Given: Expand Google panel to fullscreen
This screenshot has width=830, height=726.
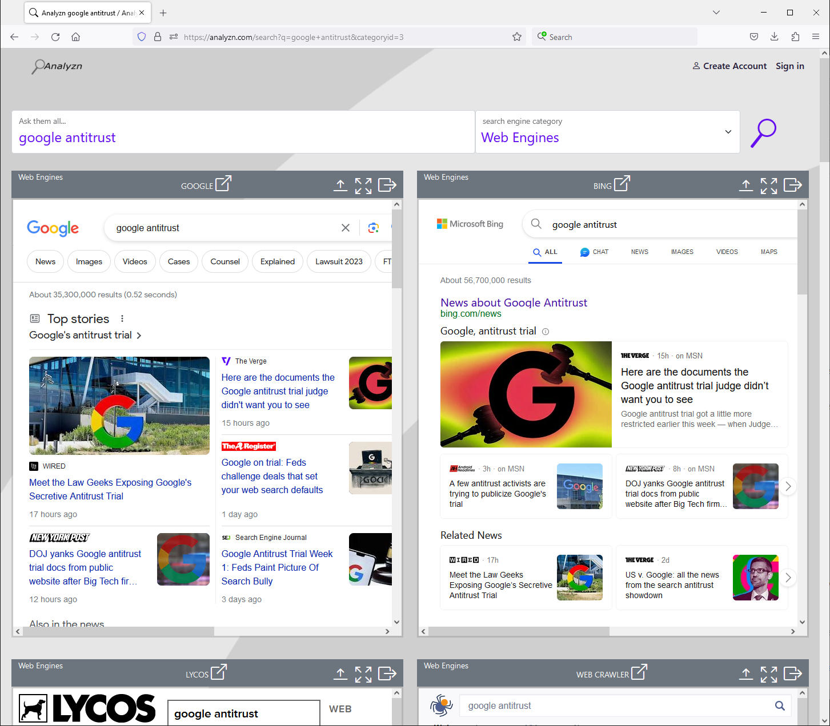Looking at the screenshot, I should (x=363, y=185).
